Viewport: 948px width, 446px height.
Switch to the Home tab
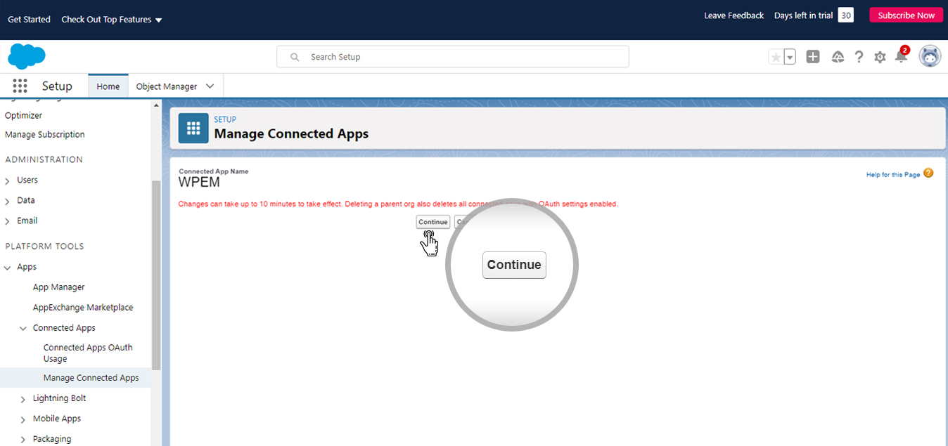(108, 86)
